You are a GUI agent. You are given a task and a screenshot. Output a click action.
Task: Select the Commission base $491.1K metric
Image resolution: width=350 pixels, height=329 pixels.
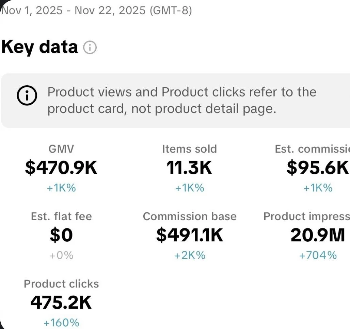click(x=190, y=235)
